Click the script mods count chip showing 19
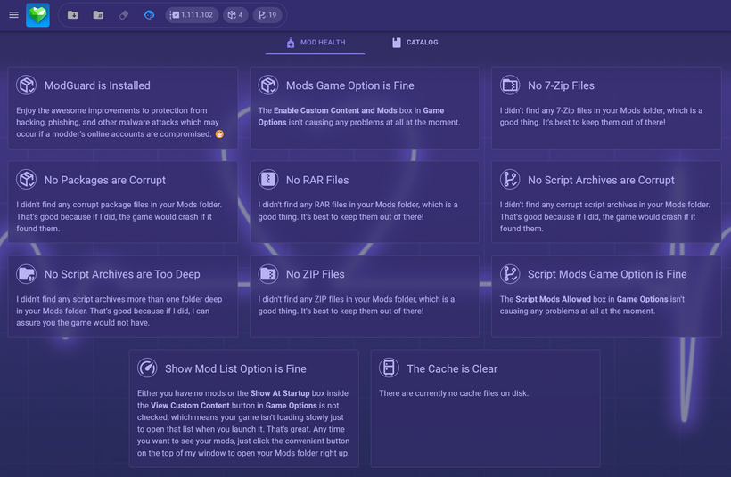 [x=266, y=15]
